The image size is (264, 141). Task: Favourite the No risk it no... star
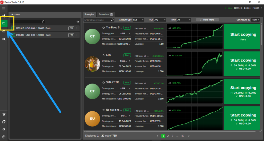coord(104,110)
